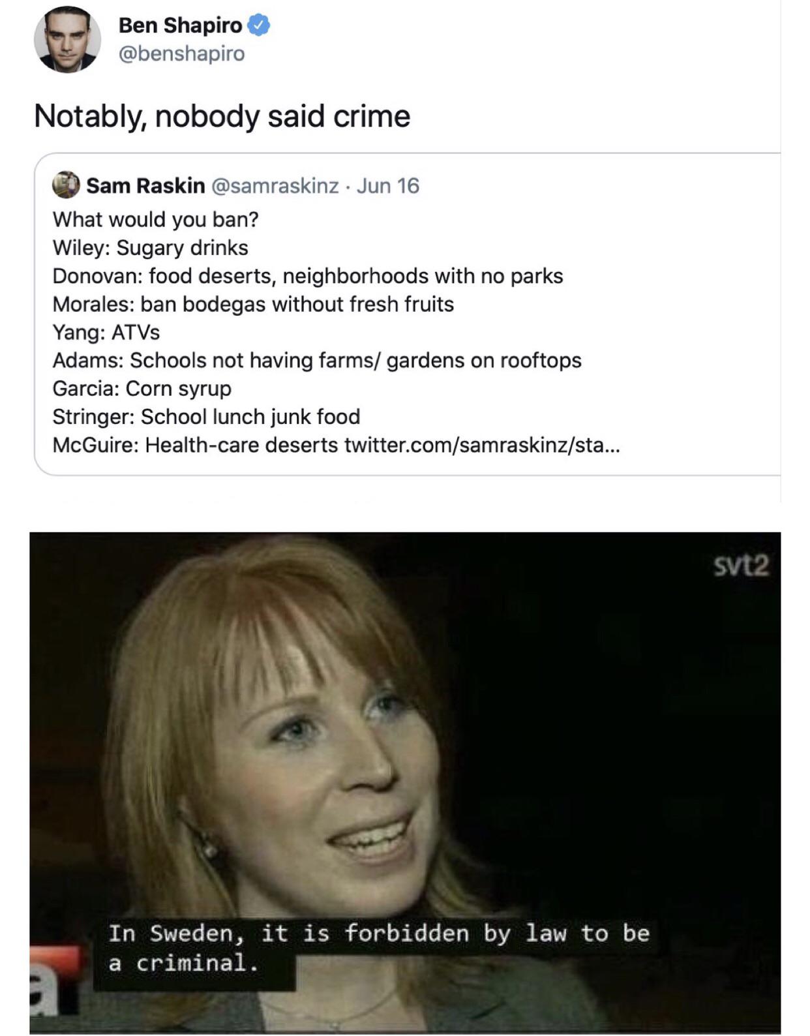The width and height of the screenshot is (810, 1036).
Task: Click the 'In Sweden' subtitle caption
Action: [x=379, y=948]
